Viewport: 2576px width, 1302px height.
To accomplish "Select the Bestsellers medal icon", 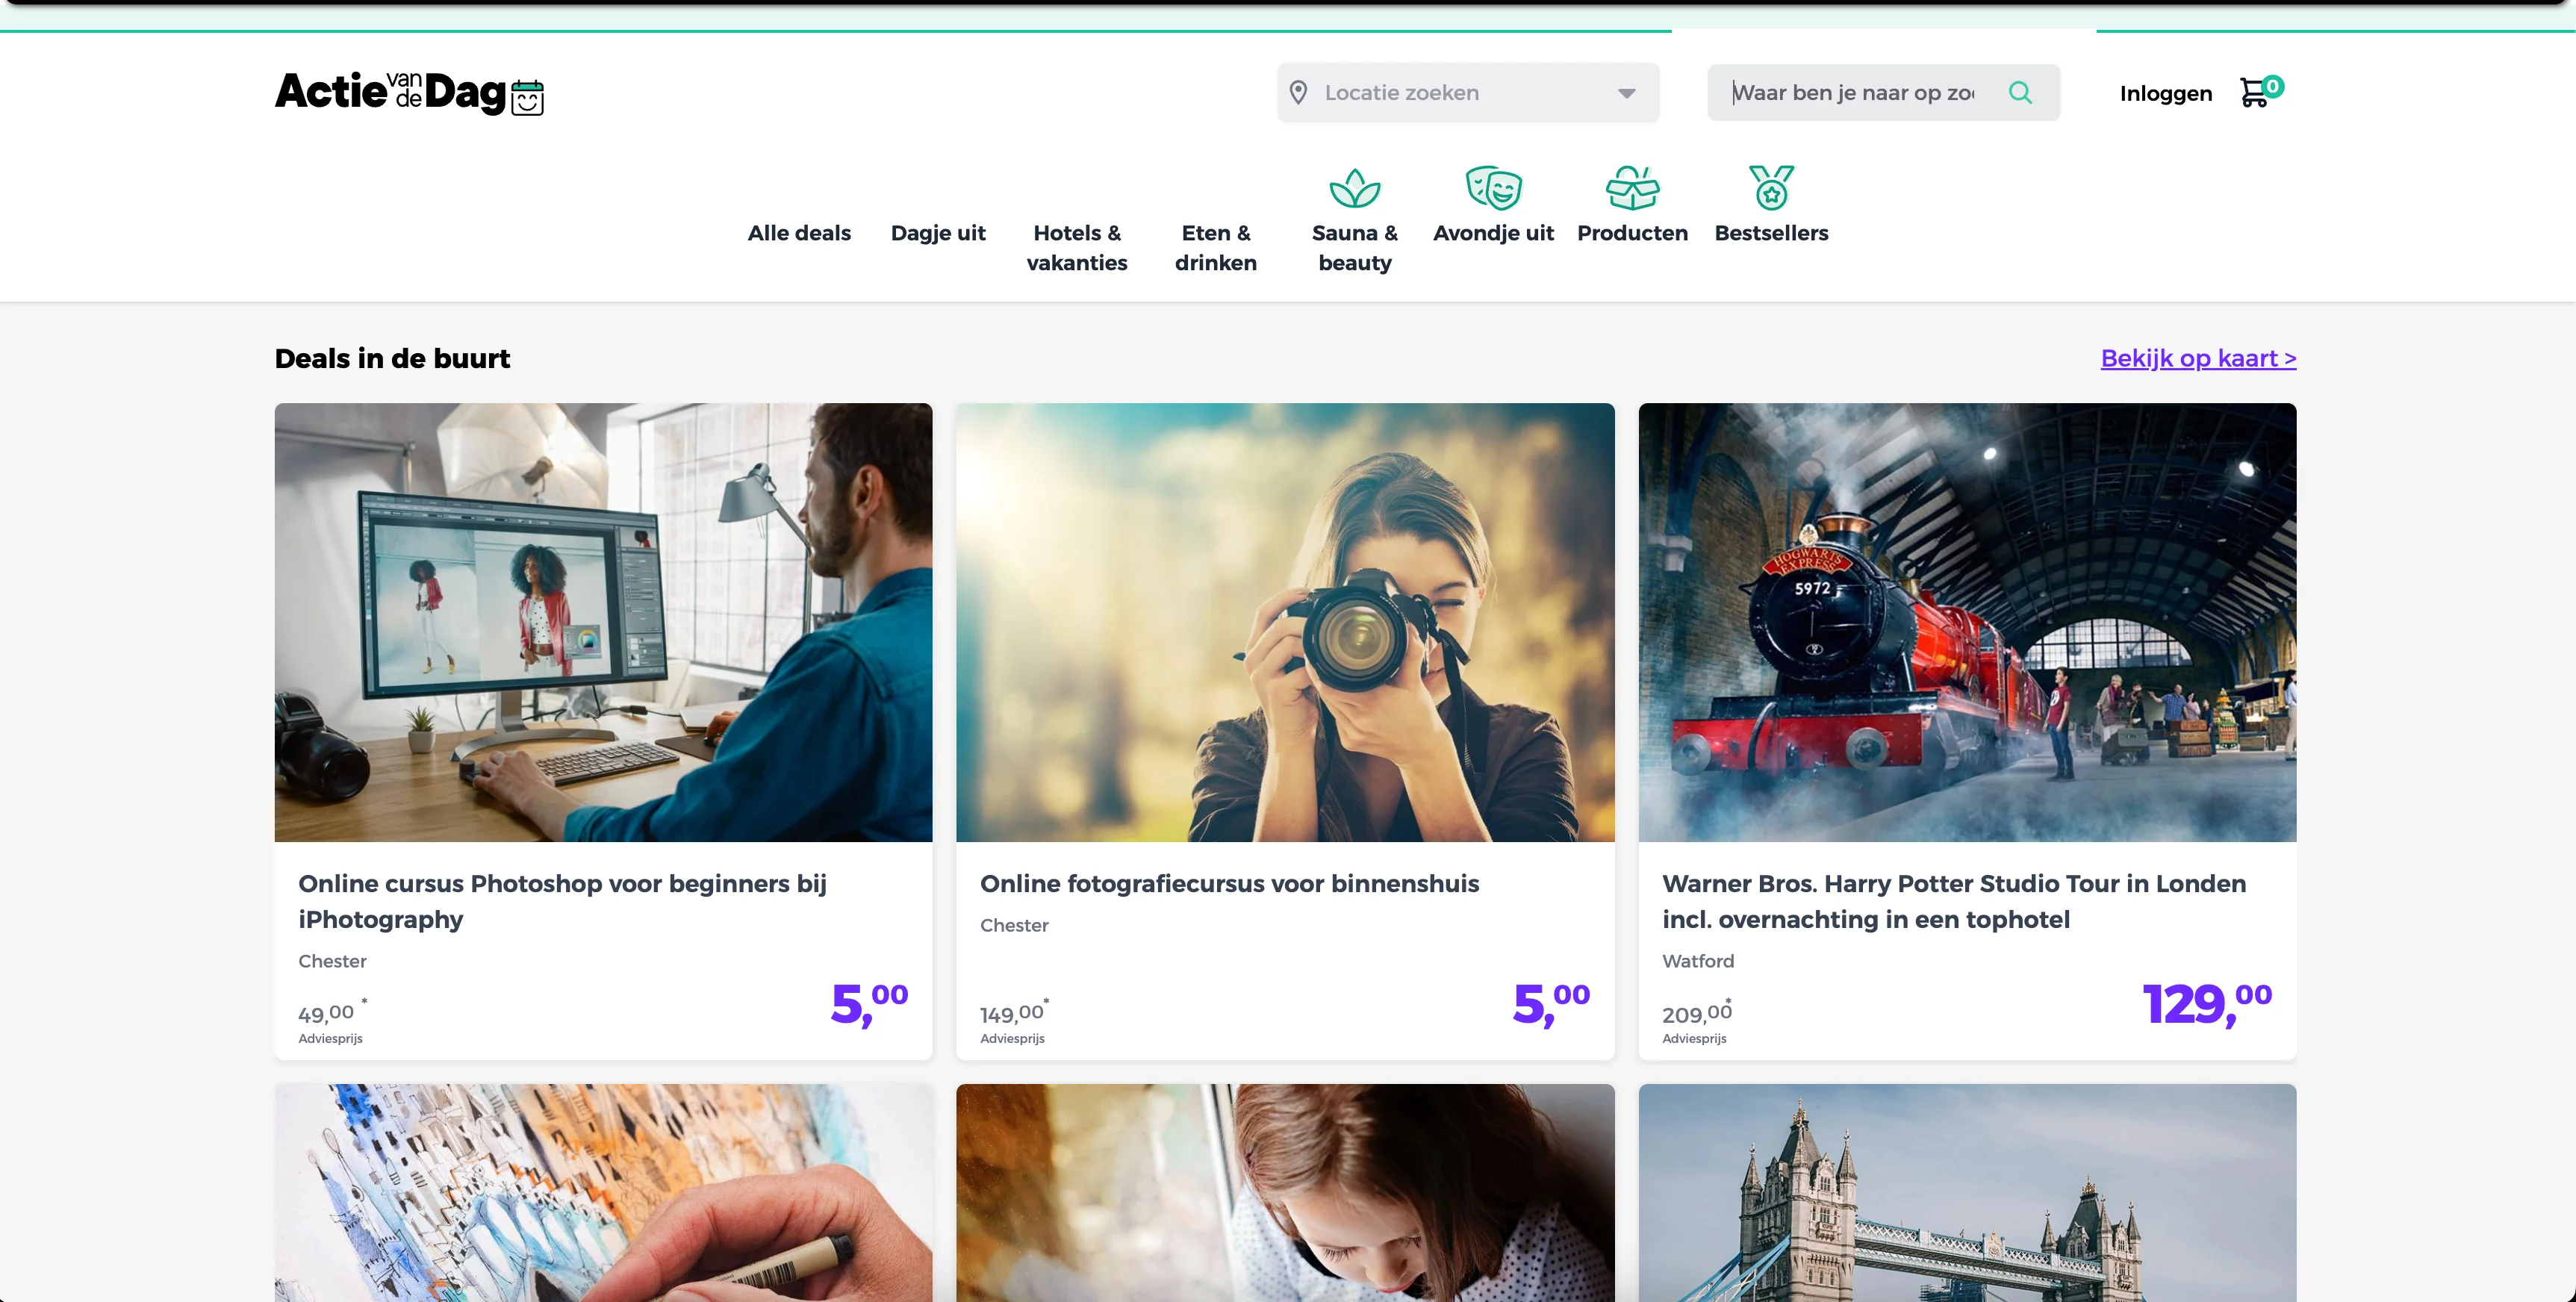I will point(1771,188).
